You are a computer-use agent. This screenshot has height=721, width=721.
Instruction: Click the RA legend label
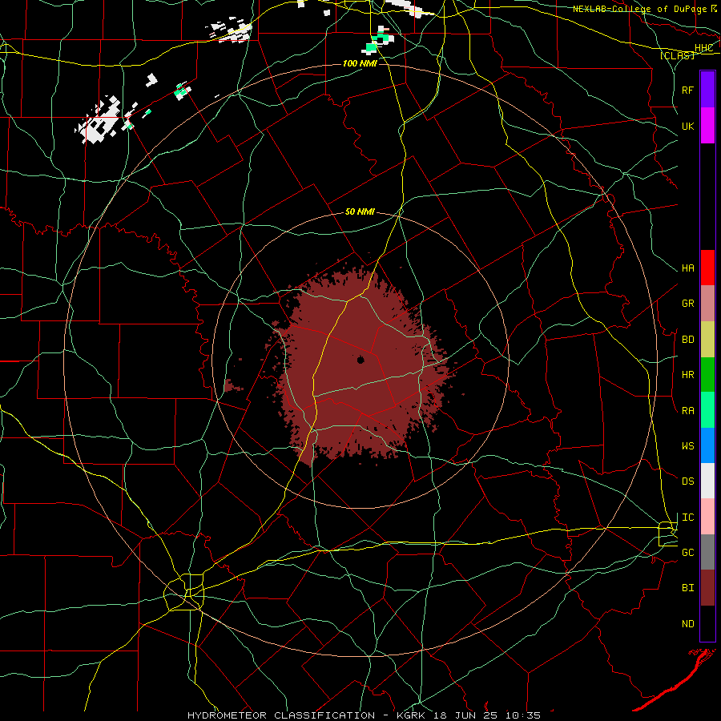(x=688, y=411)
